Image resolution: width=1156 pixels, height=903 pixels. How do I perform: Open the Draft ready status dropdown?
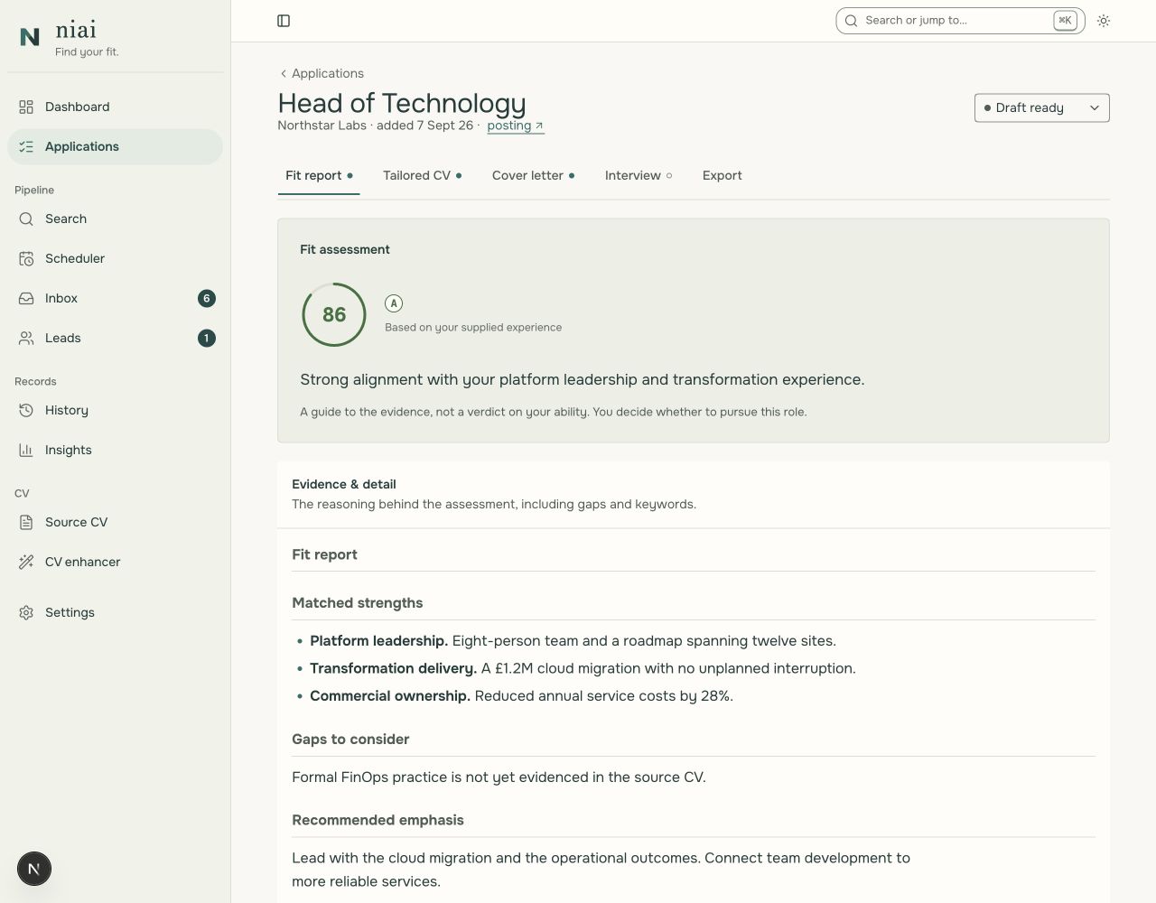click(x=1042, y=107)
